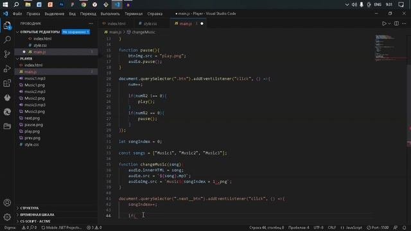Open play.png in explorer
Screen dimensions: 411x231
(x=32, y=131)
